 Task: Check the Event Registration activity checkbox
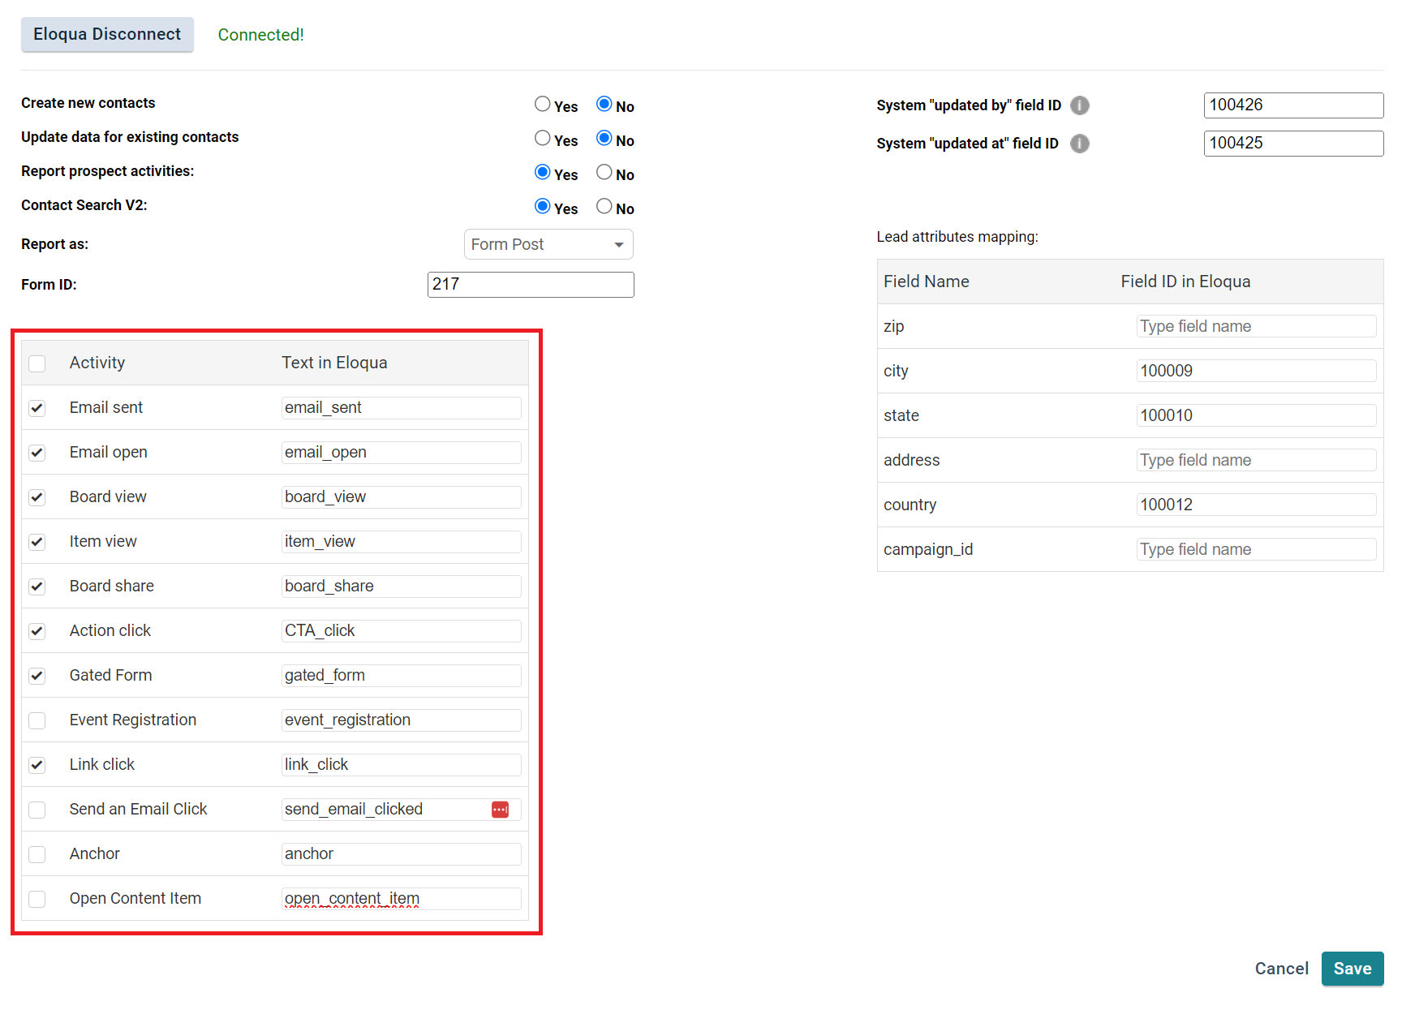pos(37,720)
